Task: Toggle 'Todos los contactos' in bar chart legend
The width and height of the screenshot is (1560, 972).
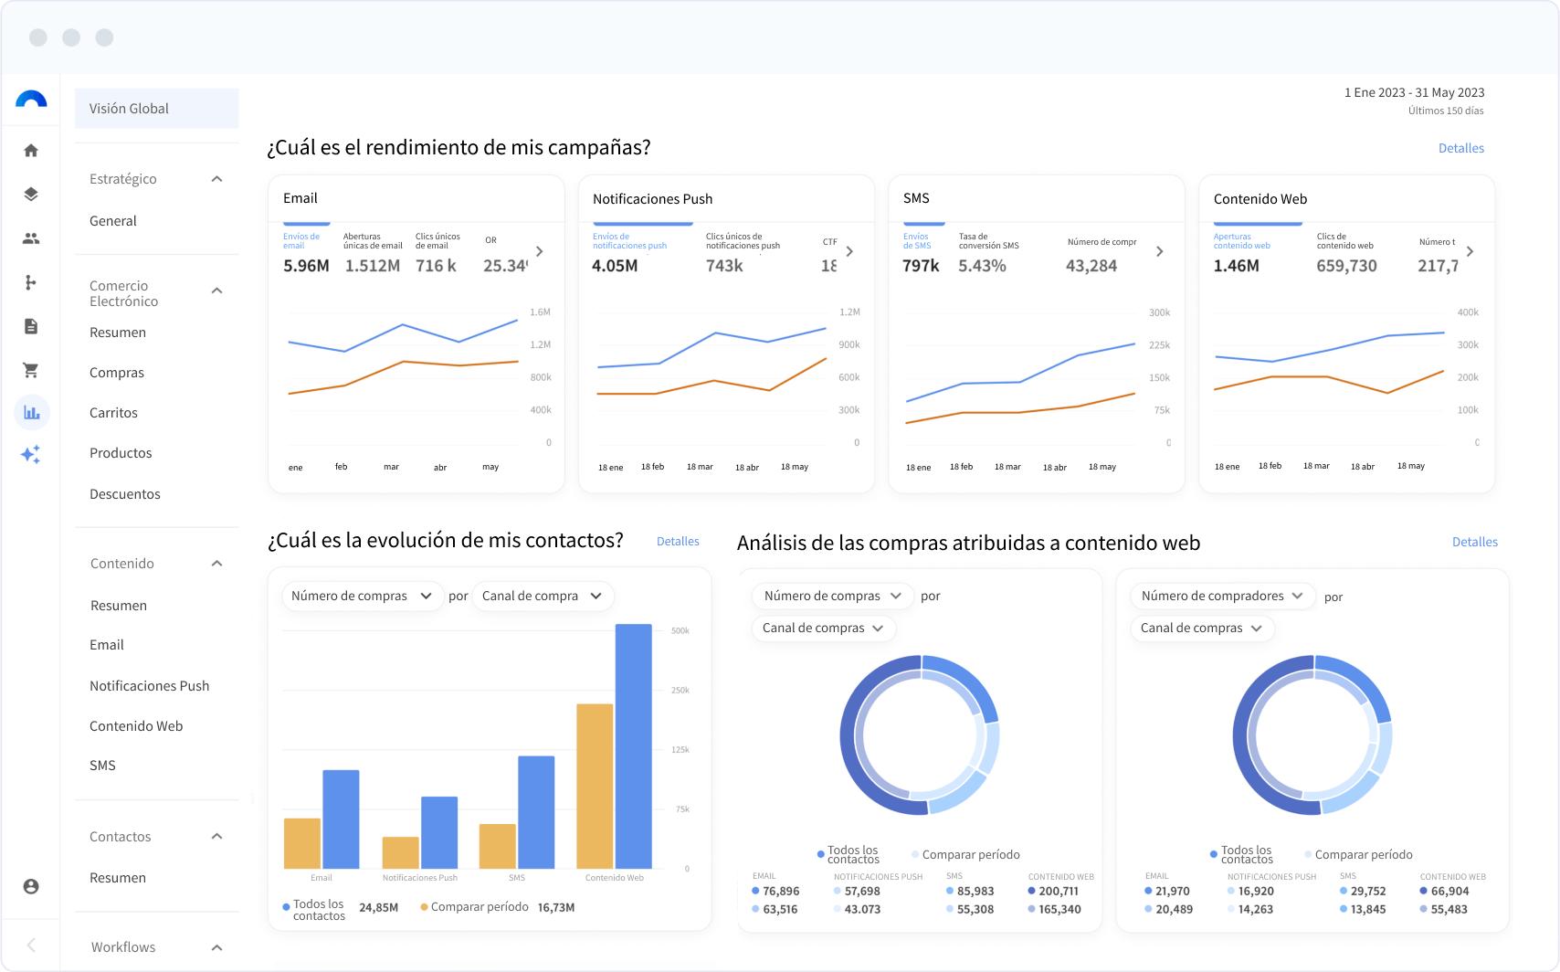Action: 318,910
